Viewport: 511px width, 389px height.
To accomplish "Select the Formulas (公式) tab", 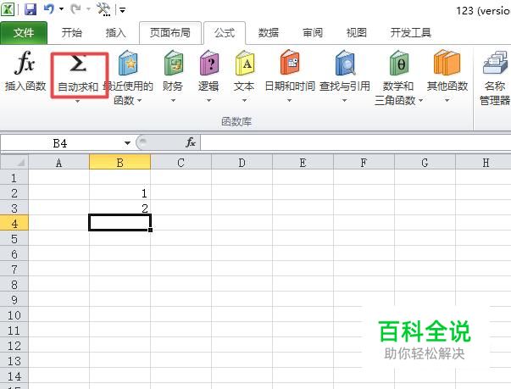I will pos(225,32).
